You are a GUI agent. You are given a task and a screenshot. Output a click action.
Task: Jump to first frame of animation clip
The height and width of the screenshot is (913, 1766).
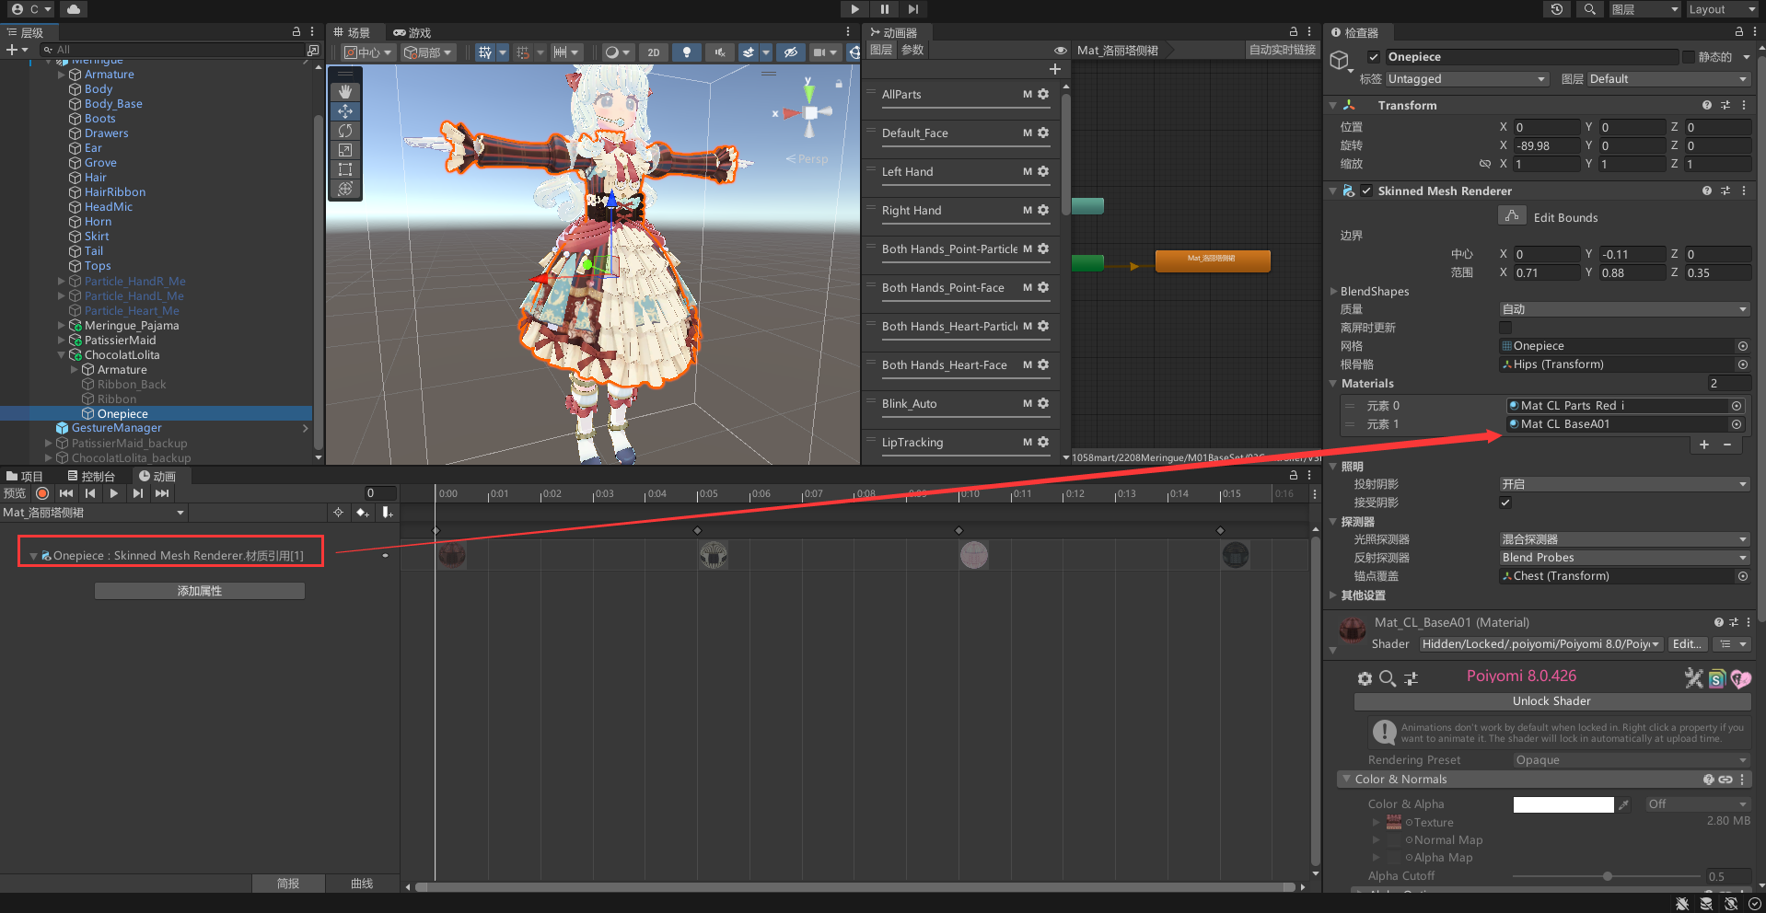[x=66, y=493]
